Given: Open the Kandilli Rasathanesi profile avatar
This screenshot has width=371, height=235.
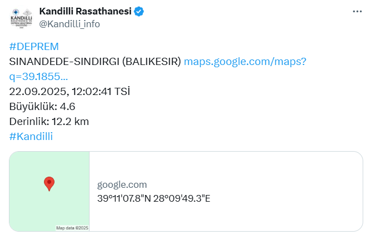Looking at the screenshot, I should coord(22,19).
